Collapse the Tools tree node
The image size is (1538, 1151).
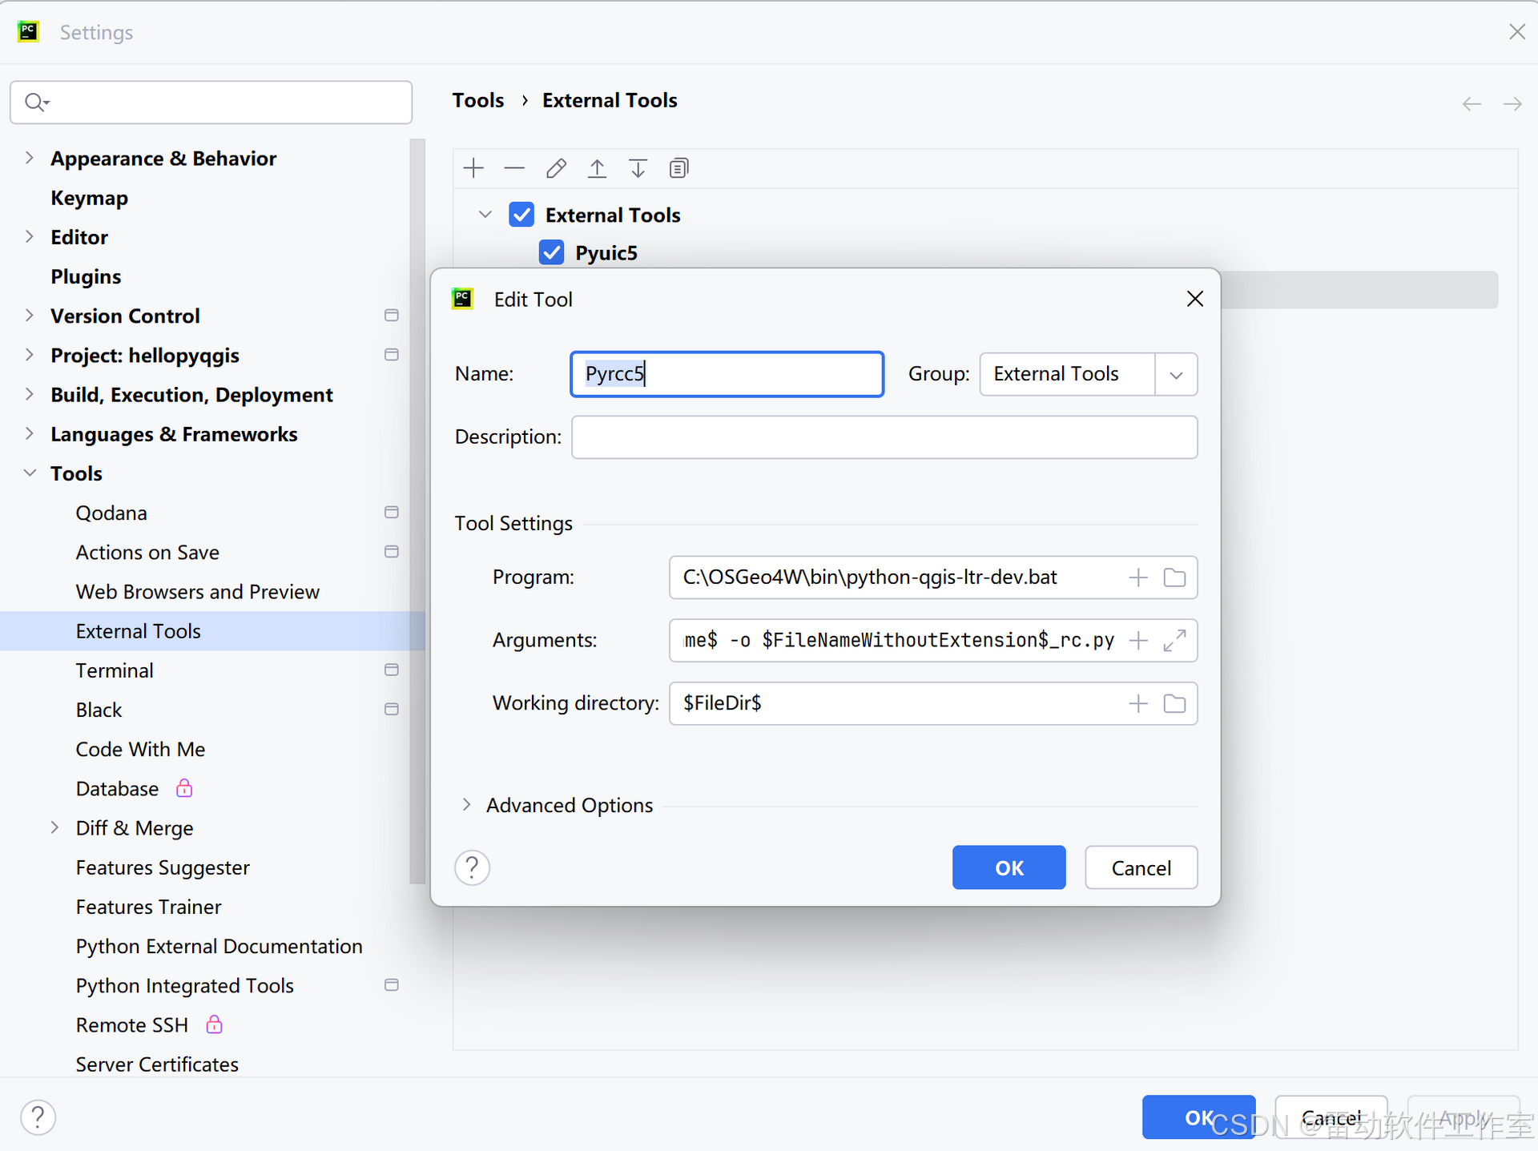pyautogui.click(x=30, y=473)
